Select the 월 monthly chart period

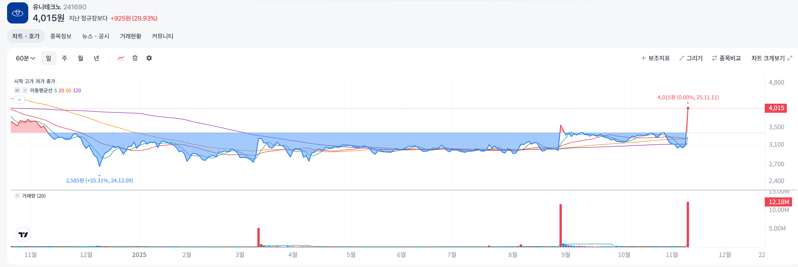click(x=81, y=58)
